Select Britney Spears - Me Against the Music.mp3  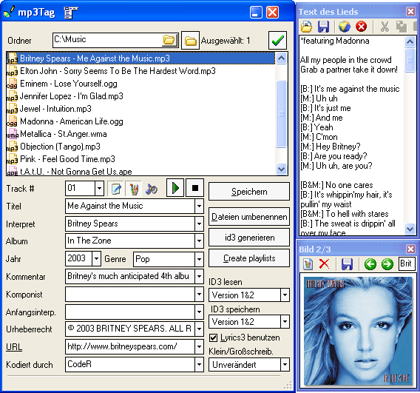(x=140, y=58)
